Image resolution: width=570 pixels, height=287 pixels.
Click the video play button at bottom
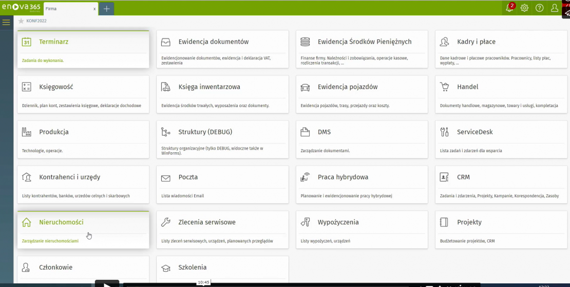(107, 284)
